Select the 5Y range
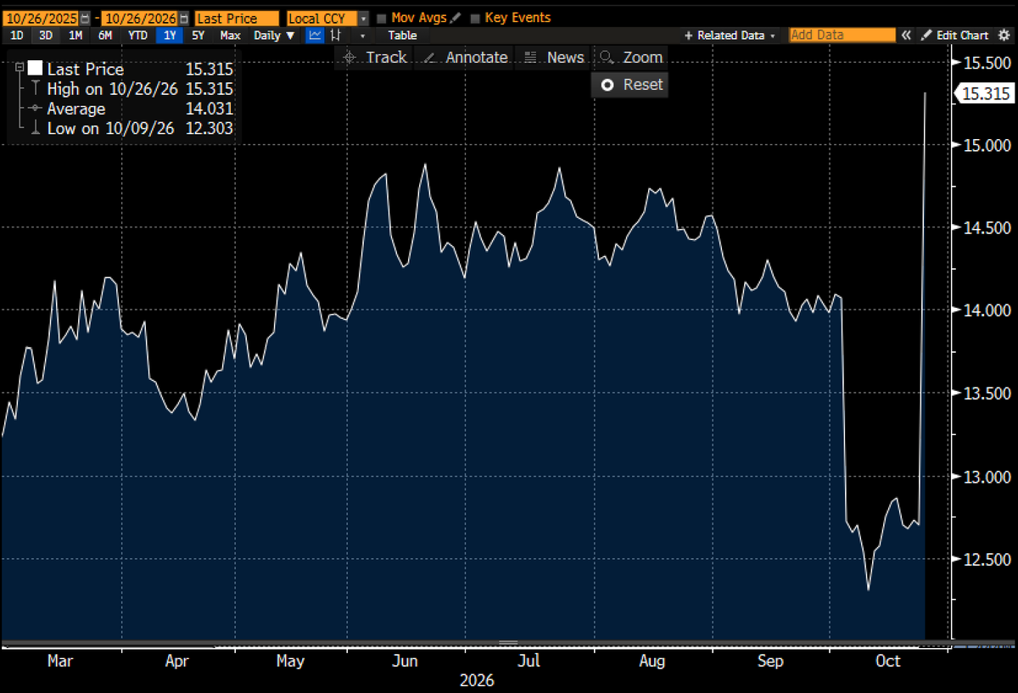 pyautogui.click(x=198, y=36)
